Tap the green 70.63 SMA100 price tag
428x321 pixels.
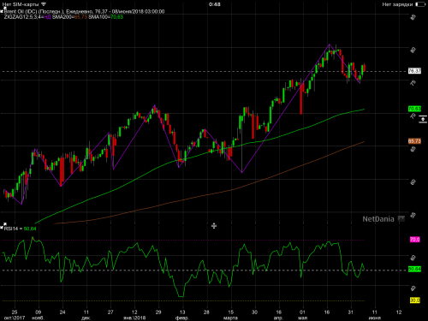pos(414,109)
